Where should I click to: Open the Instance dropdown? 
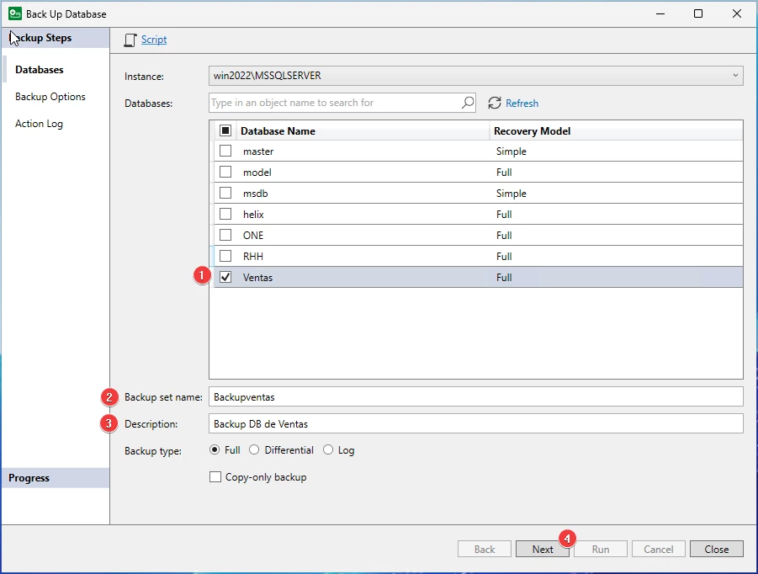tap(475, 76)
